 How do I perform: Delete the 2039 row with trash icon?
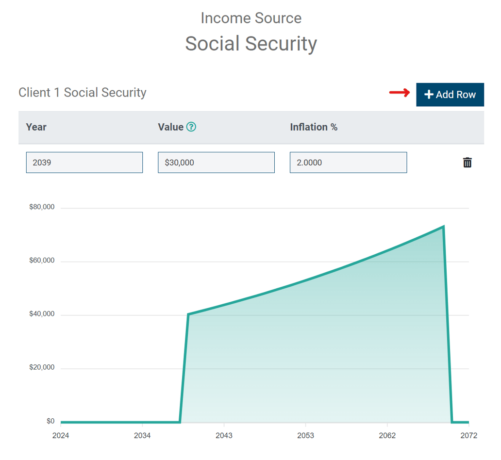pos(467,163)
